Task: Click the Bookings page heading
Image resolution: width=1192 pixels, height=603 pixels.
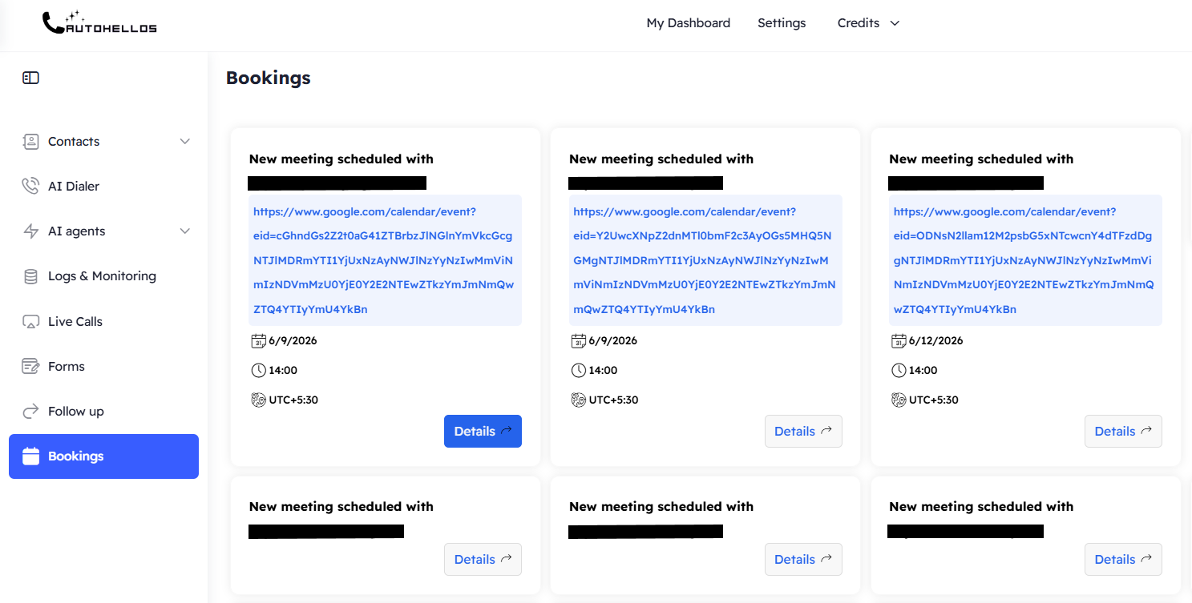Action: (268, 78)
